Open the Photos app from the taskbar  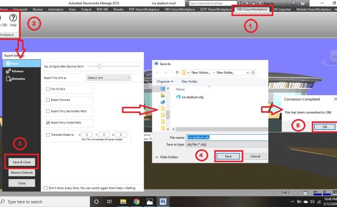coord(150,201)
